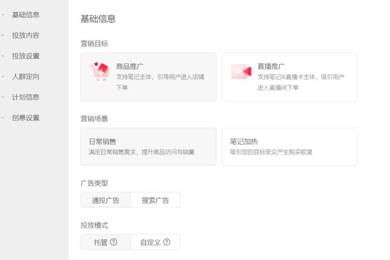
Task: Switch ad type to 搜索广告
Action: point(155,200)
